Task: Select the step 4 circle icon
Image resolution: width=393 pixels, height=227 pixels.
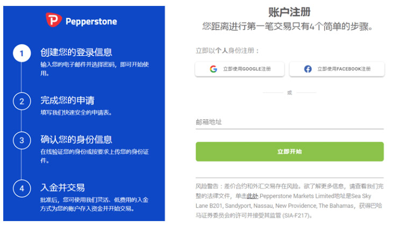Action: [22, 188]
